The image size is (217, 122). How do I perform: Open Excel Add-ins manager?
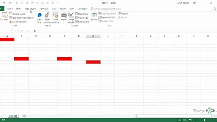pos(47,18)
